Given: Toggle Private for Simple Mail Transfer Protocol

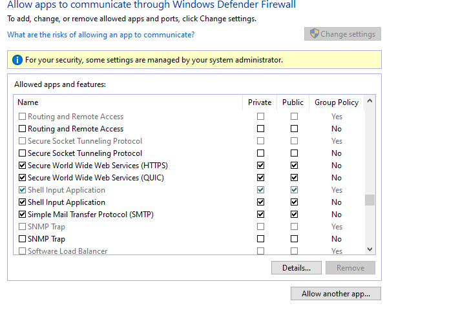Looking at the screenshot, I should coord(260,215).
